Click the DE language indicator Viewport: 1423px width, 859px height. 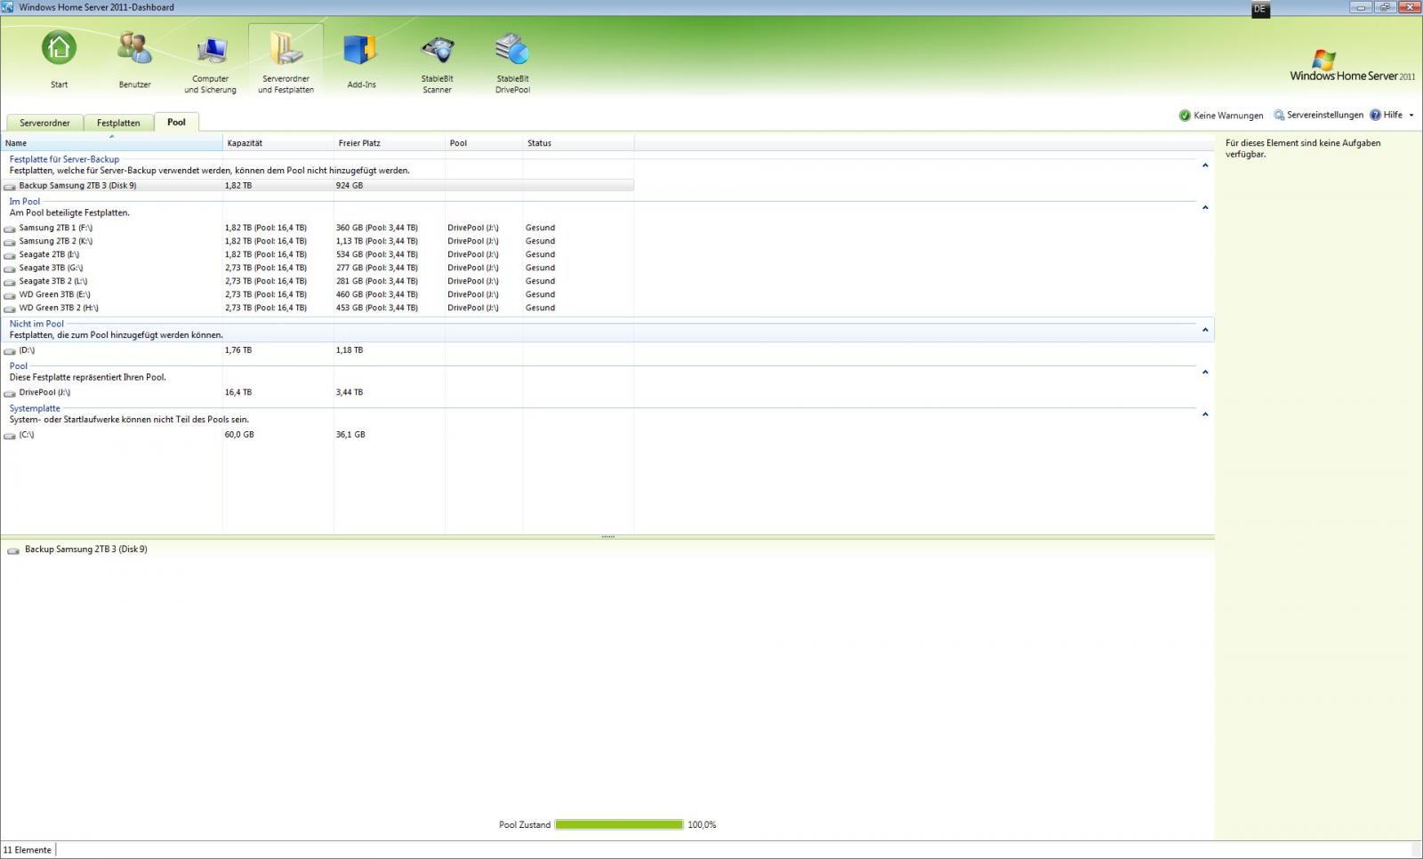click(x=1259, y=9)
